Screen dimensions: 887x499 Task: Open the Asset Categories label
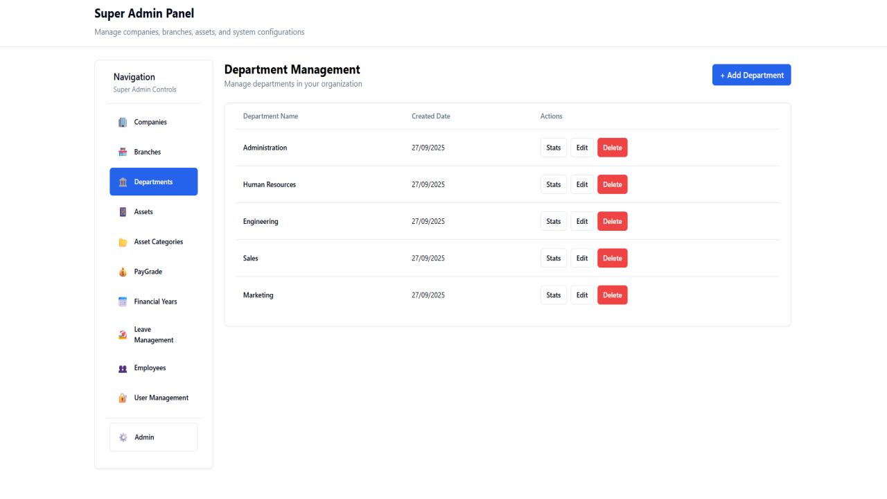coord(159,242)
